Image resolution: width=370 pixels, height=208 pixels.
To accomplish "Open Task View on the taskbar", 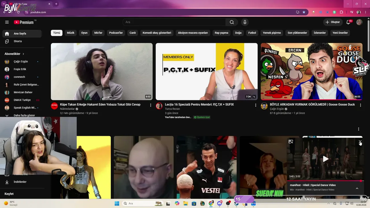I will (168, 203).
